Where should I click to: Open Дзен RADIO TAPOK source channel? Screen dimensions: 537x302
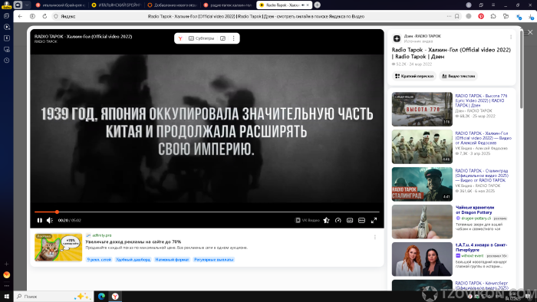tap(422, 36)
